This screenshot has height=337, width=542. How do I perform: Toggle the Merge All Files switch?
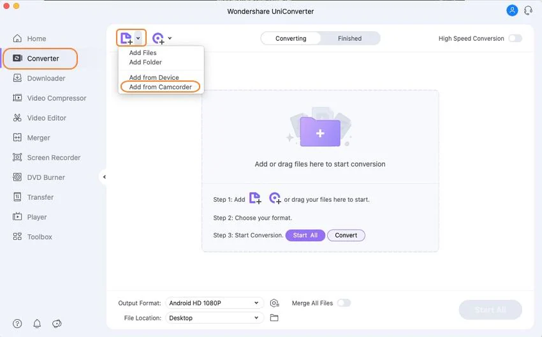click(x=344, y=303)
